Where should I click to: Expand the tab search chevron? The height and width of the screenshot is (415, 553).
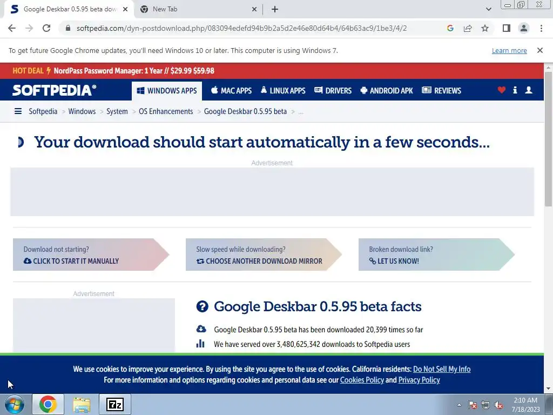point(488,9)
